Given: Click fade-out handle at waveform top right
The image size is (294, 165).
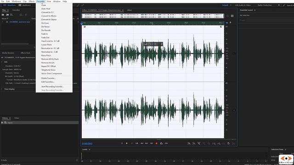Looking at the screenshot, I should pyautogui.click(x=221, y=27).
